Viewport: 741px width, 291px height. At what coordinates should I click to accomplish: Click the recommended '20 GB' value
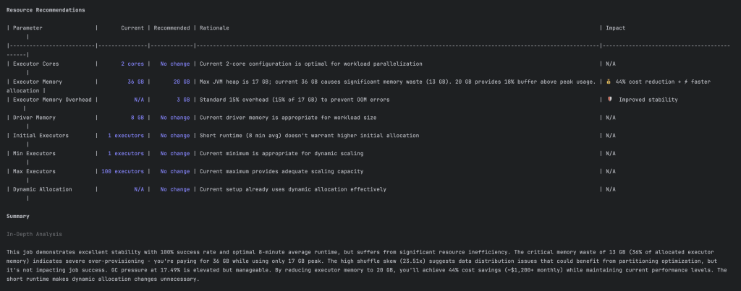pos(181,82)
